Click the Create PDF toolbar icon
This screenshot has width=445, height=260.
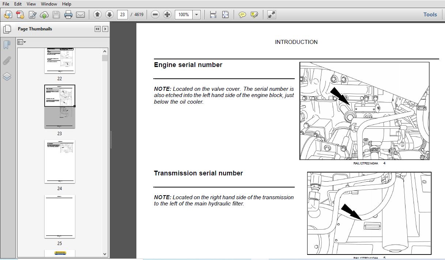tap(8, 15)
